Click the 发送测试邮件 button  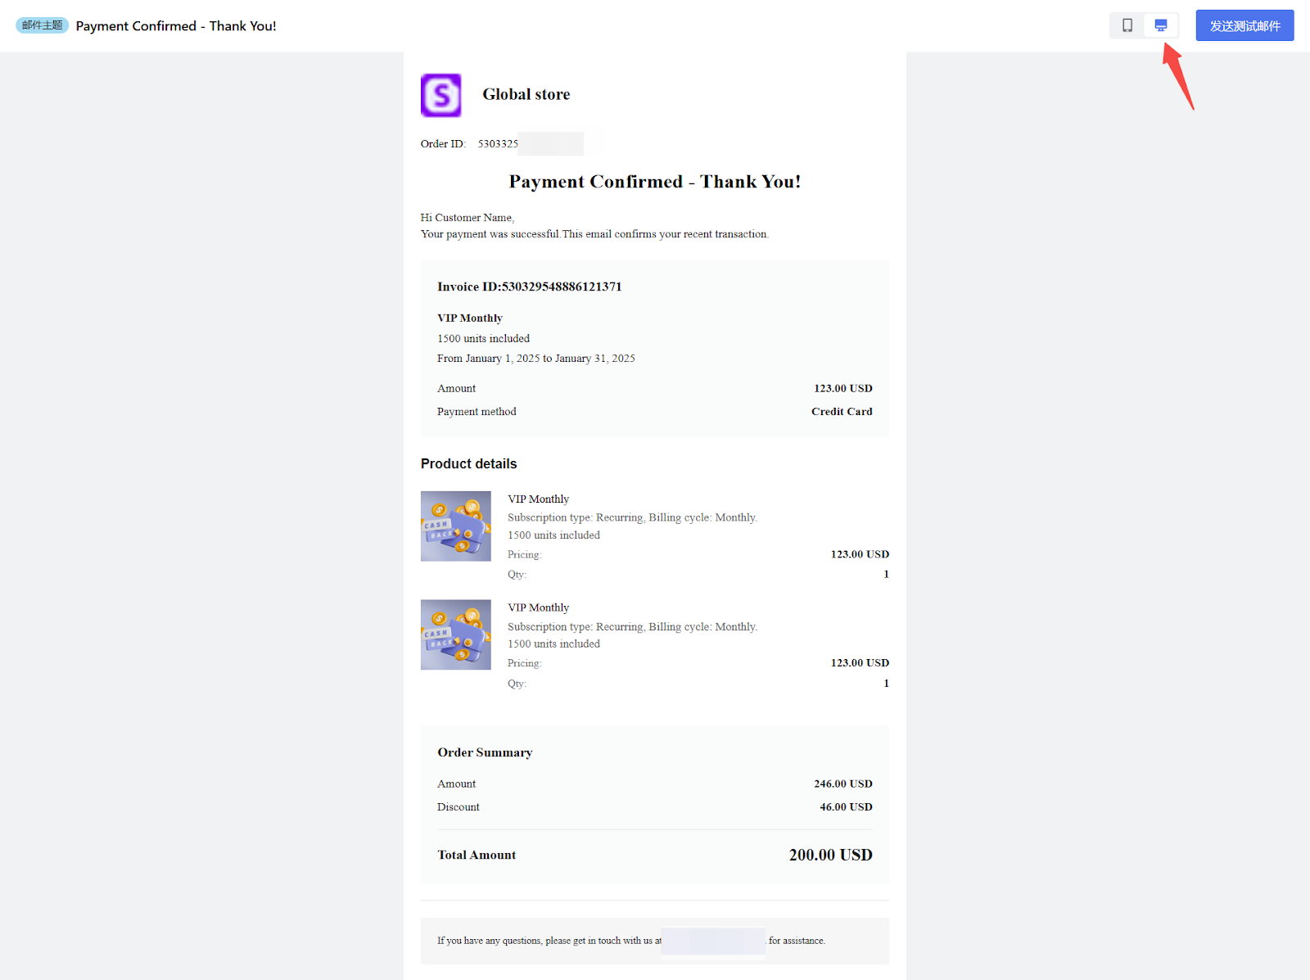coord(1244,25)
